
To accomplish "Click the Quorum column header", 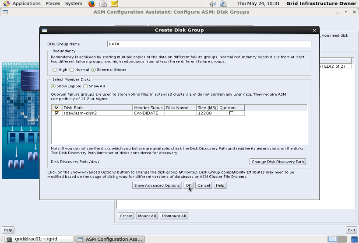I will point(231,108).
